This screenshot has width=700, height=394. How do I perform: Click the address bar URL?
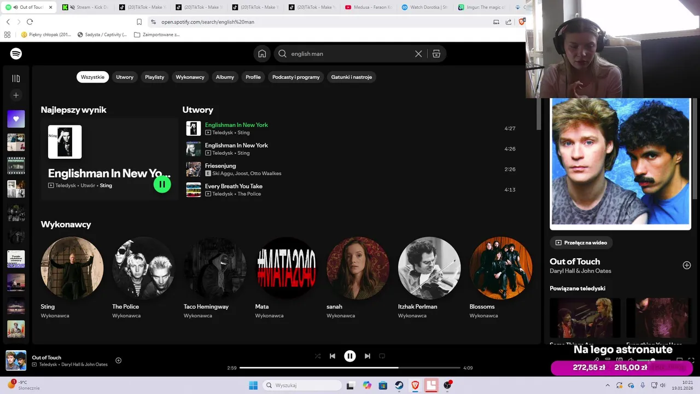(x=208, y=22)
